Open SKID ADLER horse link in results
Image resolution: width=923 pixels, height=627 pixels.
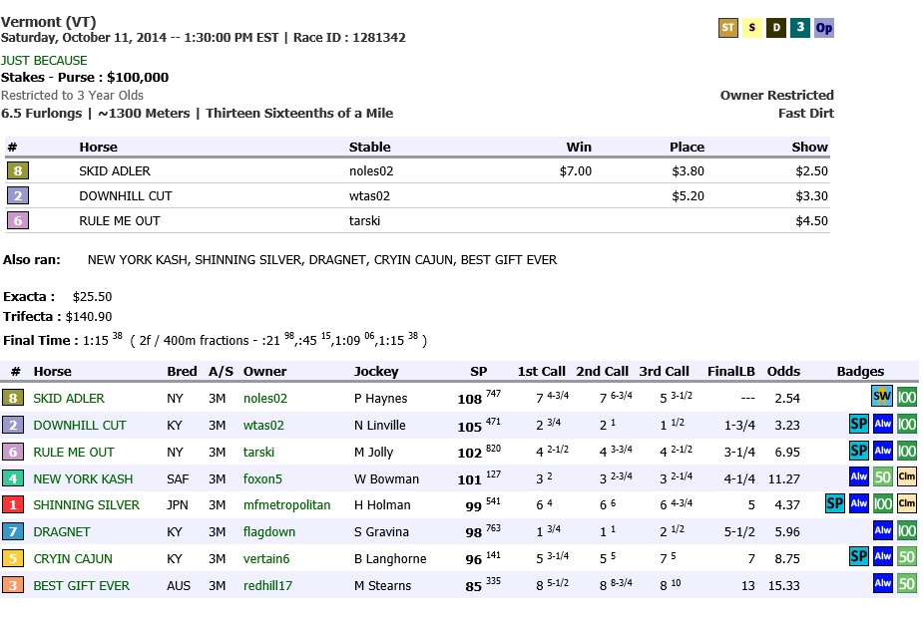click(69, 398)
